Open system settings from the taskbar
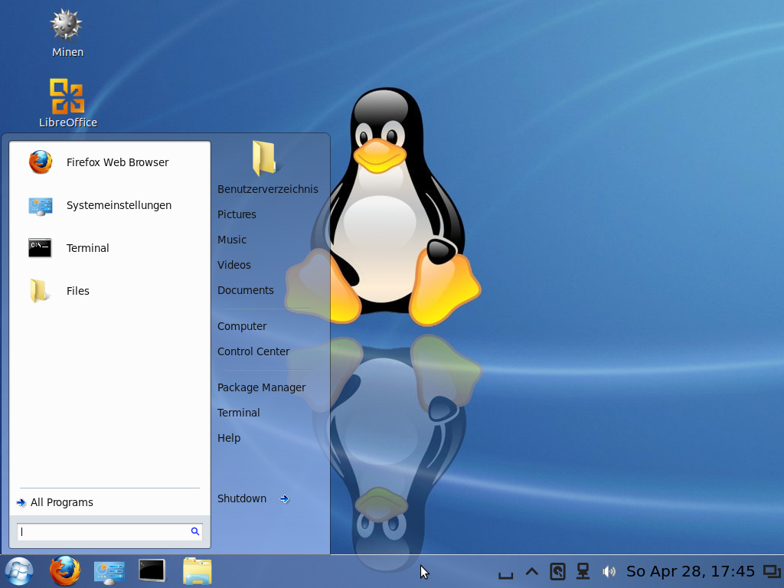Viewport: 784px width, 588px height. point(109,572)
